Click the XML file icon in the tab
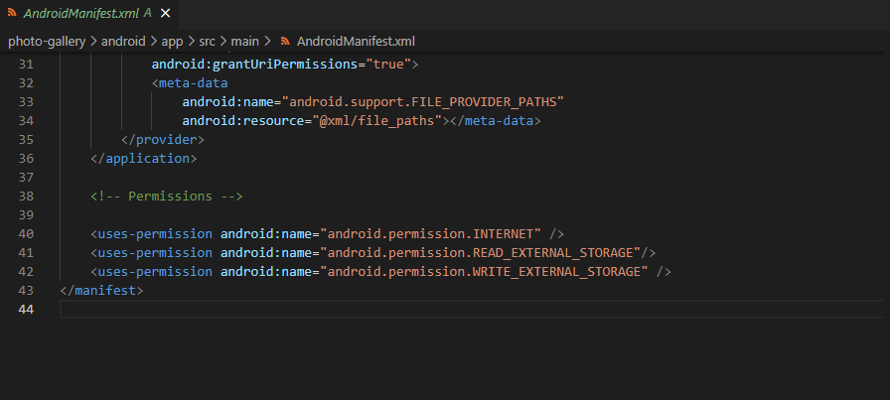The width and height of the screenshot is (890, 400). (x=12, y=13)
